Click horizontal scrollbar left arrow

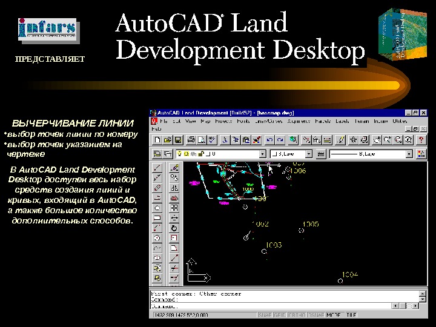pyautogui.click(x=395, y=306)
